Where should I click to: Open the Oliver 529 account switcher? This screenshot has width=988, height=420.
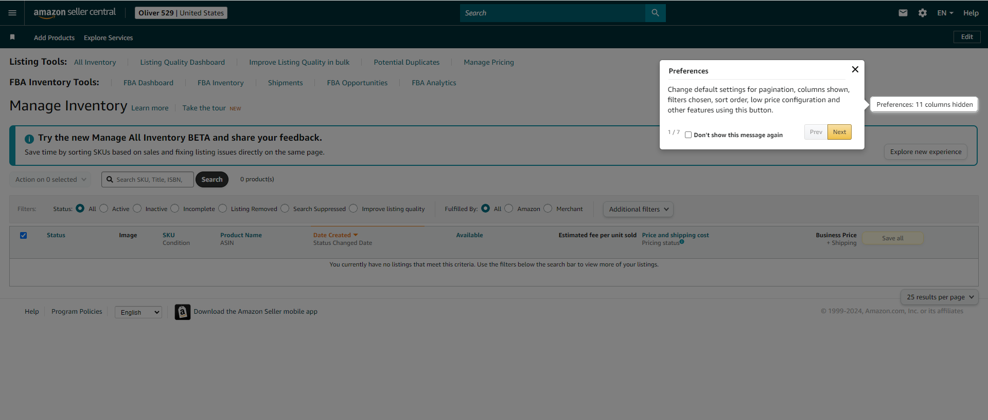[181, 13]
